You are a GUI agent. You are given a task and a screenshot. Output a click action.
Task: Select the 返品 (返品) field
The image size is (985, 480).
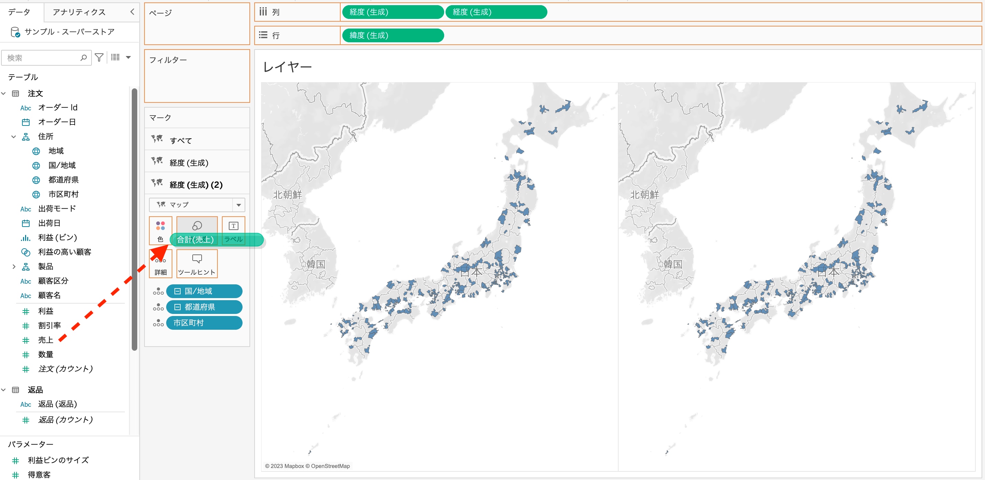[57, 404]
